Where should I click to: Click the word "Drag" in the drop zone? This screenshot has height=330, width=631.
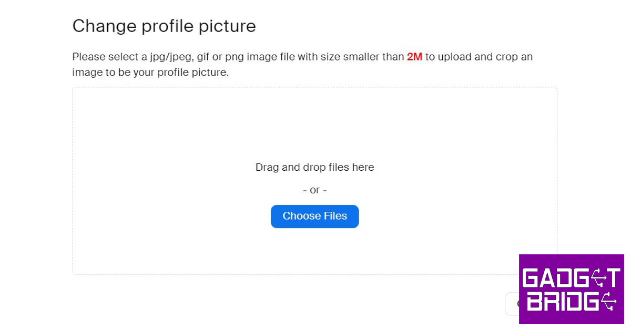267,168
